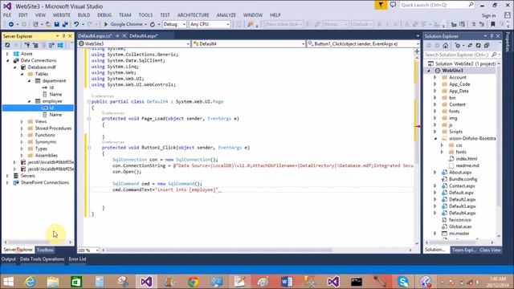Click the code editor horizontal scrollbar
514x289 pixels.
219,250
